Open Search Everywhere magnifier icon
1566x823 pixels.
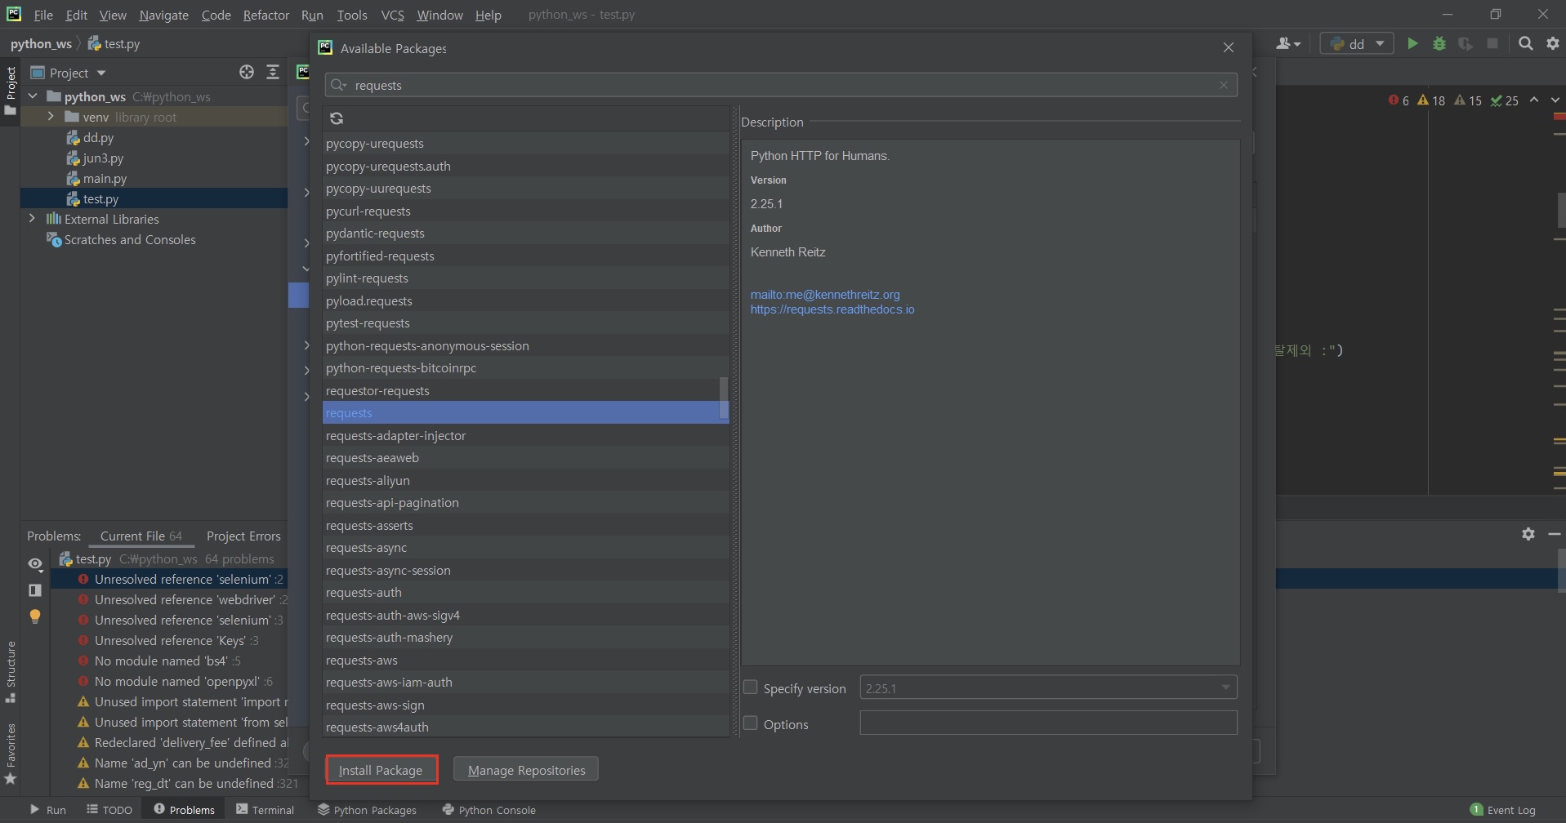pos(1525,44)
